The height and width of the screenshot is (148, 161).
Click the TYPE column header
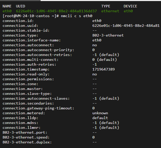pos(106,6)
